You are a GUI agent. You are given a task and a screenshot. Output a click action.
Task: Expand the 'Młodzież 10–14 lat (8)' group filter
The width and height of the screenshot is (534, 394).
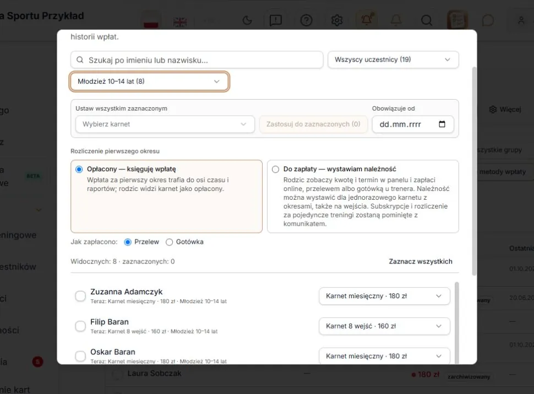(x=149, y=81)
